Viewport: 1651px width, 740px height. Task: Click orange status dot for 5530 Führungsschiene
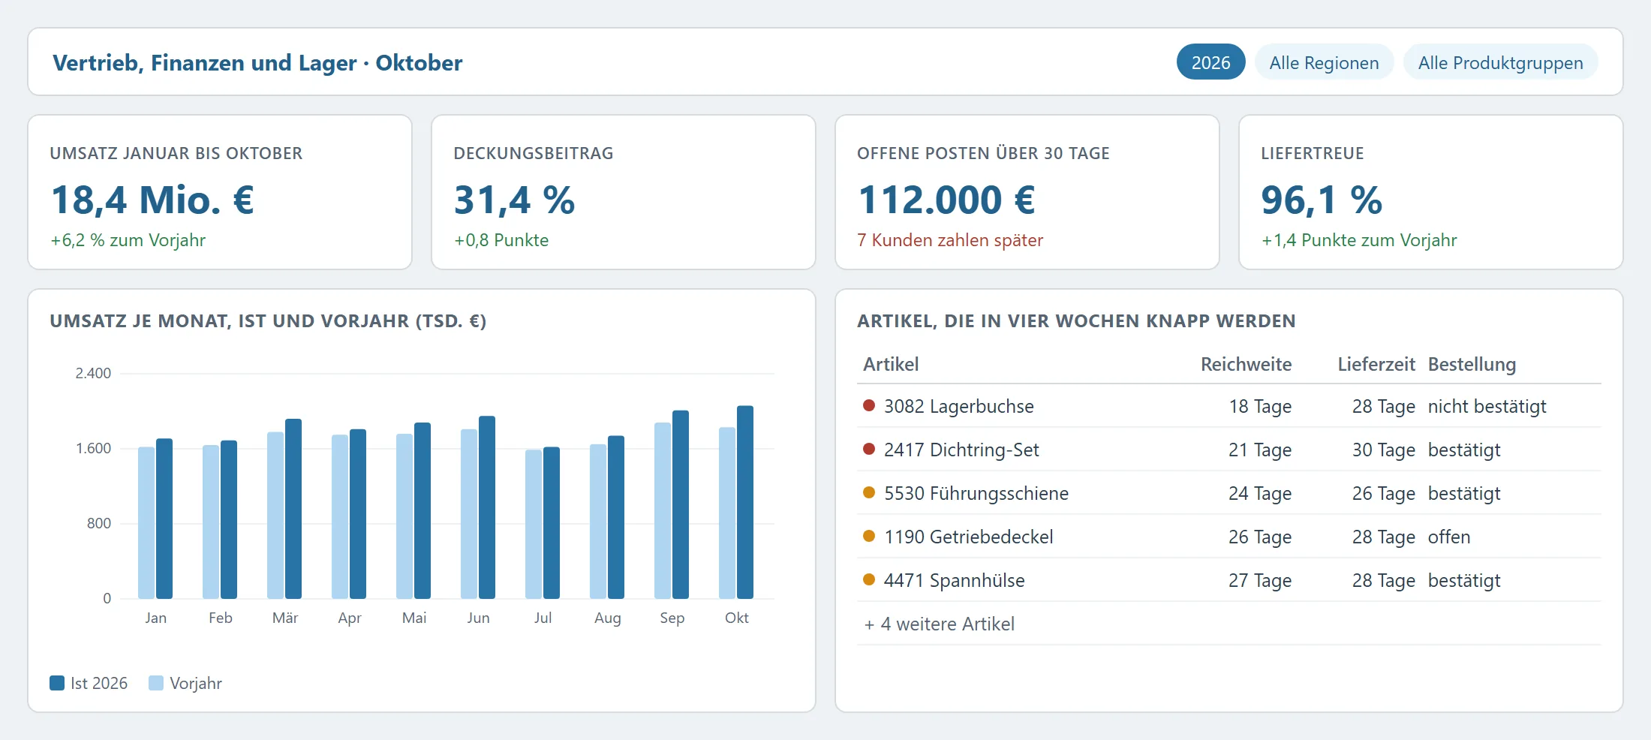[869, 492]
